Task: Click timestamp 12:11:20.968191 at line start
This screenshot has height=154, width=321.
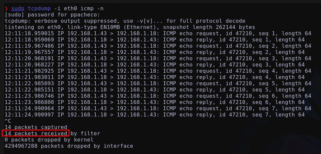Action: coord(29,59)
